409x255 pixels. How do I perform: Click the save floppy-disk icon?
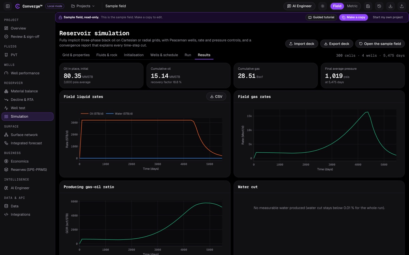(368, 6)
